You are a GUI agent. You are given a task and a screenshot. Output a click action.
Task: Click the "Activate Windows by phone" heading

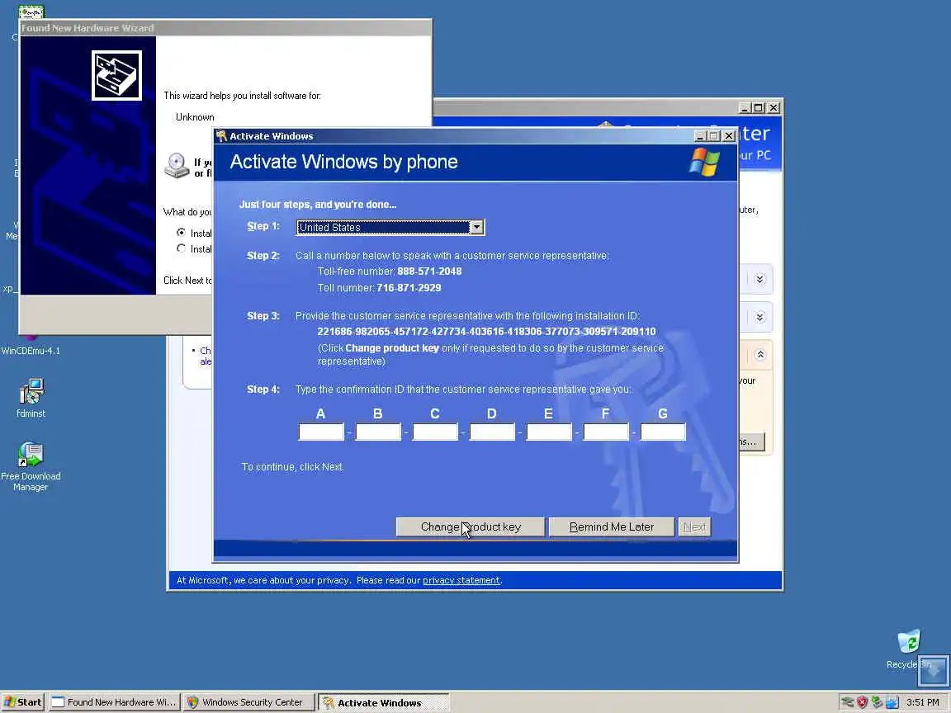tap(344, 162)
